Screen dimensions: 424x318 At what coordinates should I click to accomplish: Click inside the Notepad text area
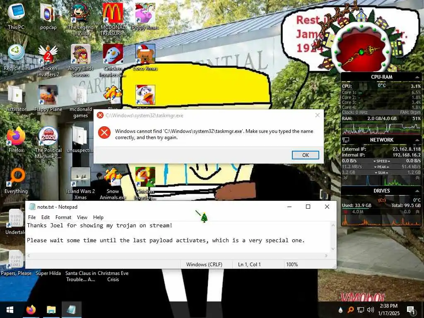point(179,236)
